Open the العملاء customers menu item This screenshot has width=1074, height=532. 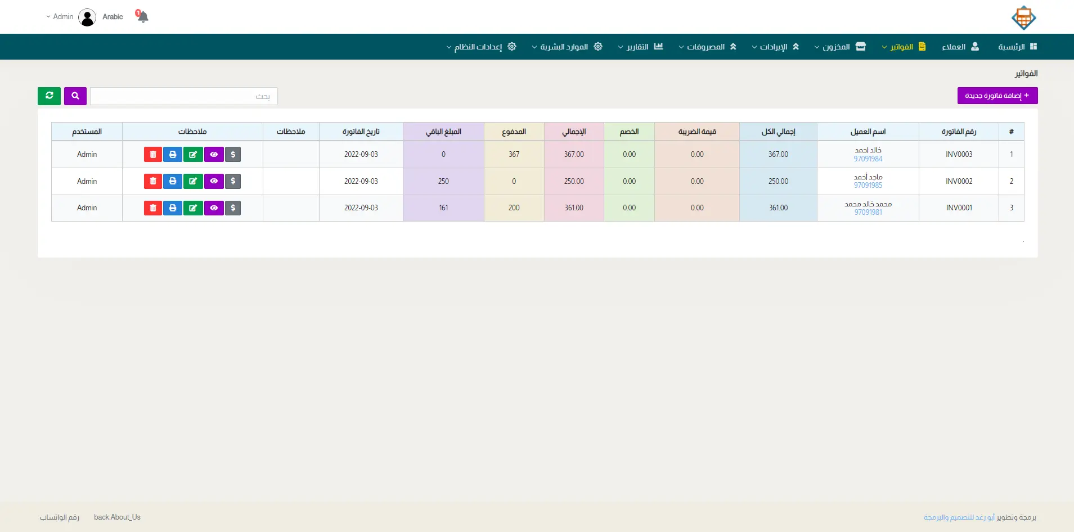(960, 47)
